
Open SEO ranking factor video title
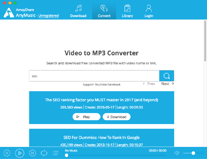[x=102, y=100]
